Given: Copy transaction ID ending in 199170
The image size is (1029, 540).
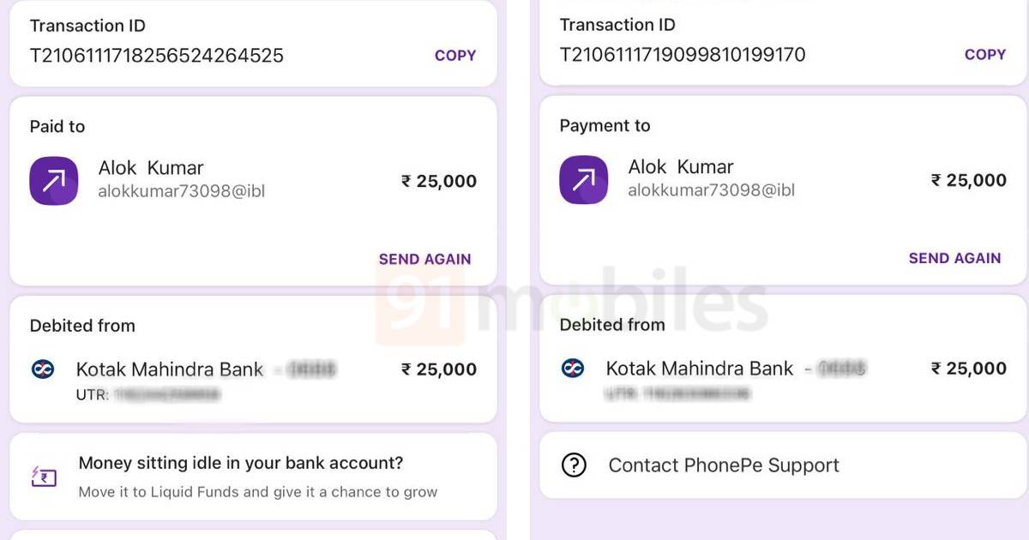Looking at the screenshot, I should [984, 55].
